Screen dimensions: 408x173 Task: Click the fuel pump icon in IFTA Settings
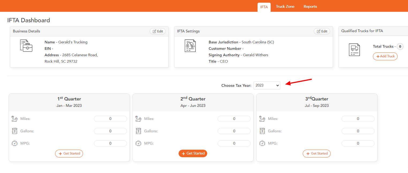(x=190, y=46)
